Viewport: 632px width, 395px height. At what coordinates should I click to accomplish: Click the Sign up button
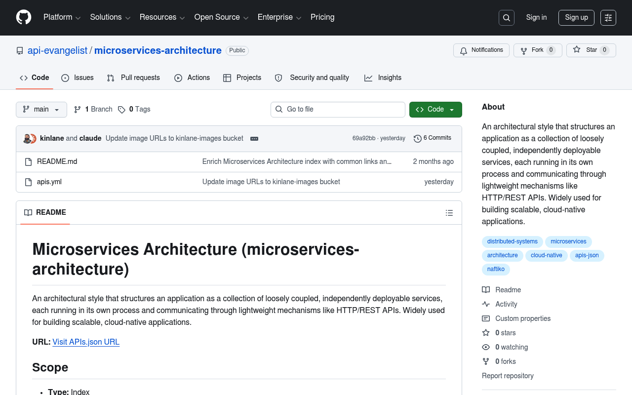[x=576, y=18]
